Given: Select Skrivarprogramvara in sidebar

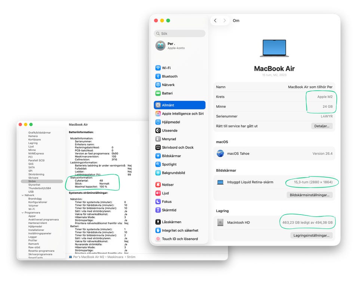Looking at the screenshot, I should coord(40,254).
